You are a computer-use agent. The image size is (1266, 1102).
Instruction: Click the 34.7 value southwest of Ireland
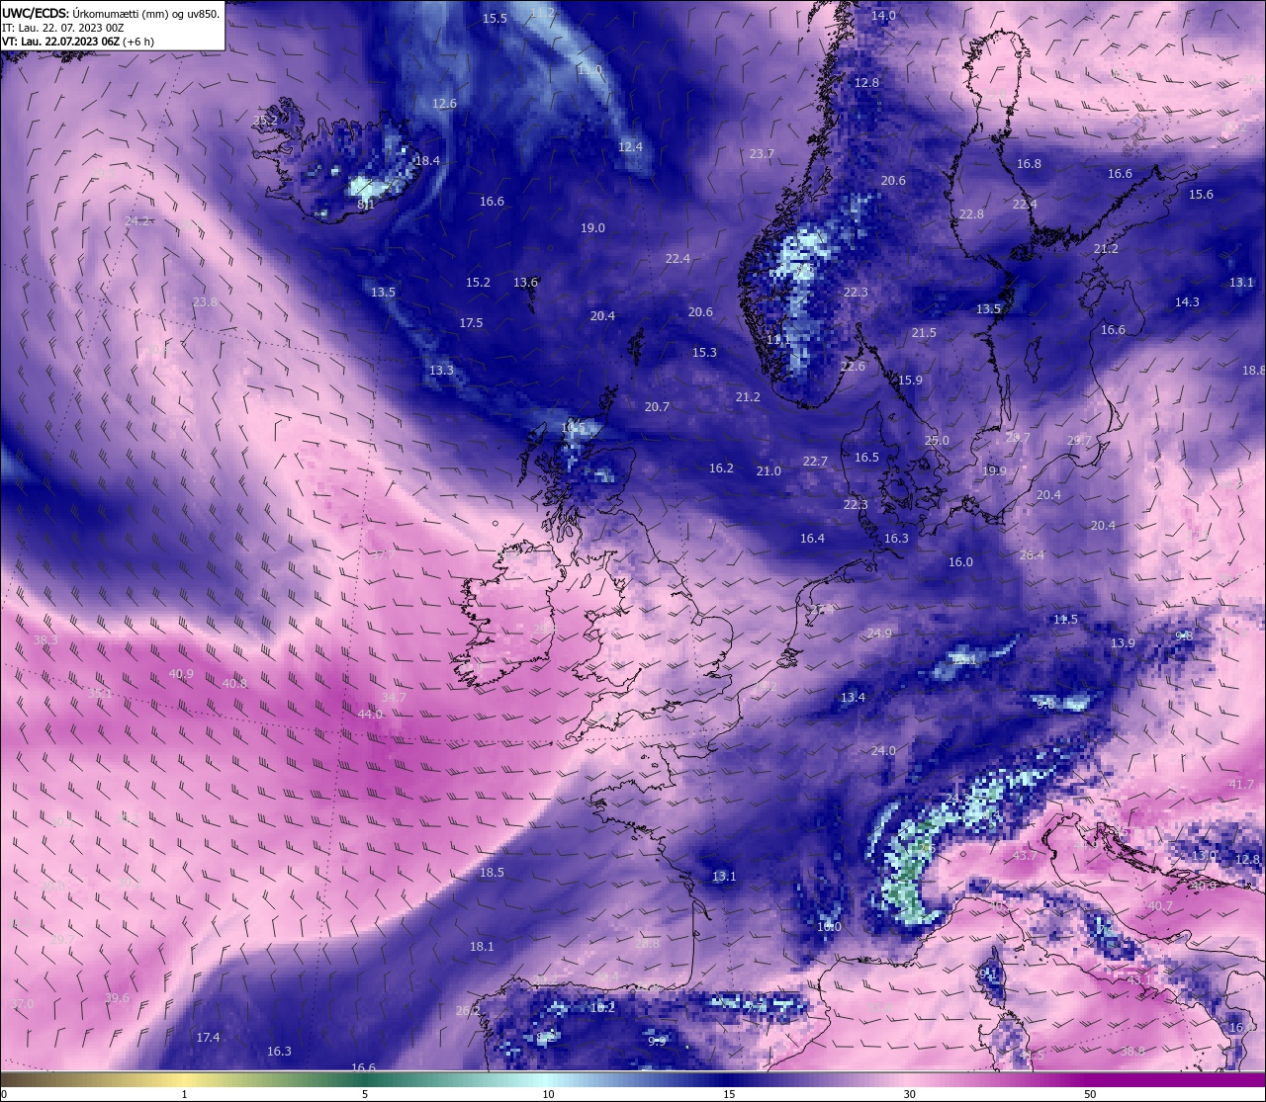tap(394, 698)
